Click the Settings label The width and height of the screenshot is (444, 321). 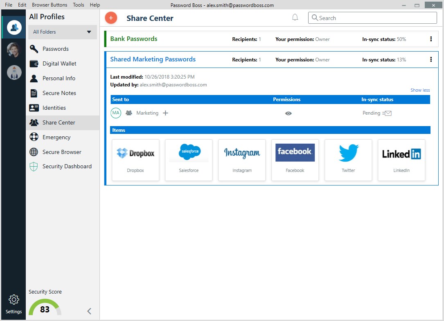(14, 311)
